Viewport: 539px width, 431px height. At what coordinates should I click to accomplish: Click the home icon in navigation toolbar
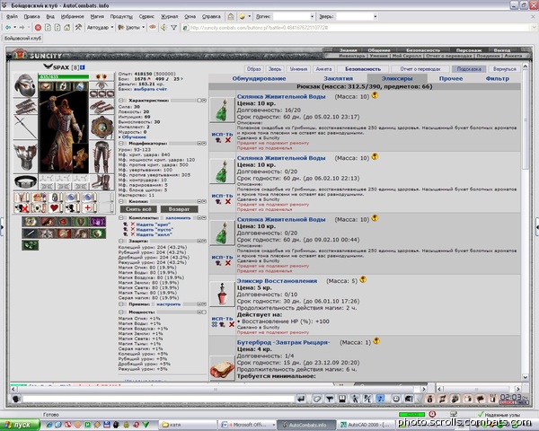67,27
